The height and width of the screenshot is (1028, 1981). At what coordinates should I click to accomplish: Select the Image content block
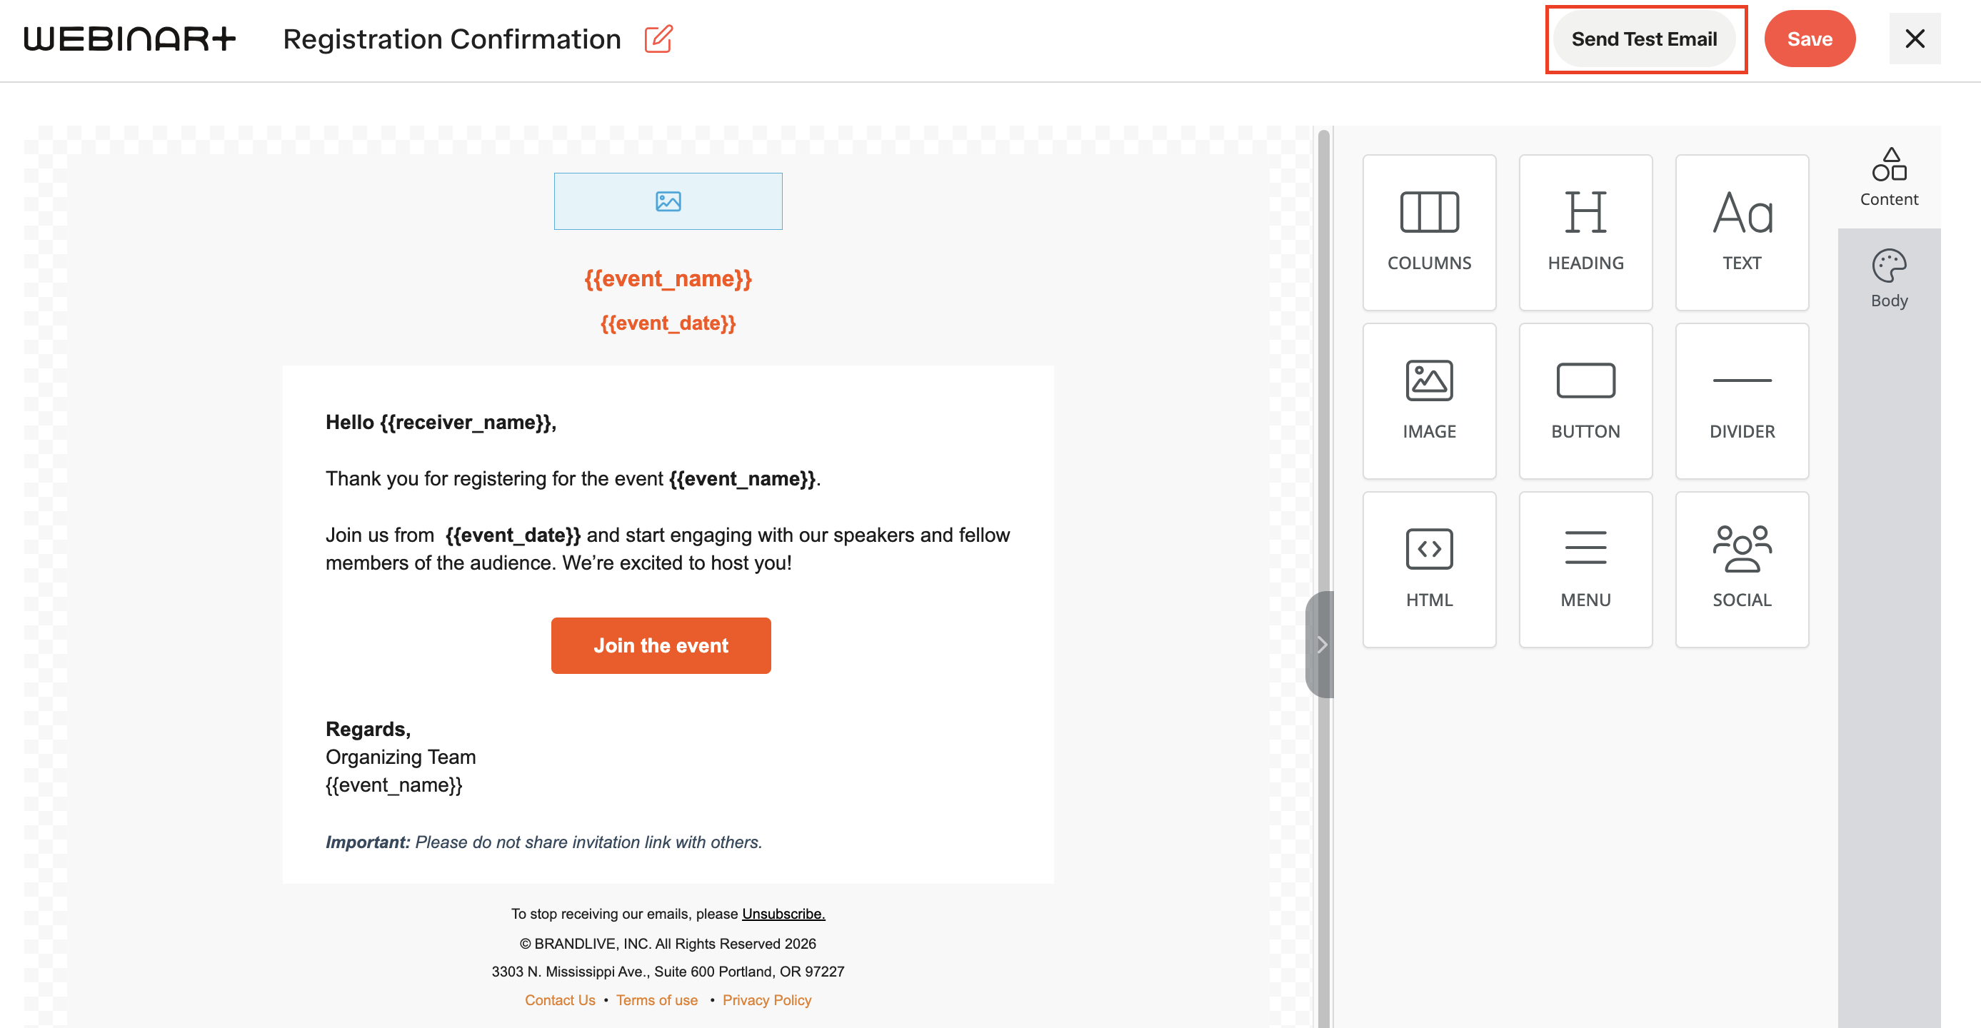[1429, 400]
